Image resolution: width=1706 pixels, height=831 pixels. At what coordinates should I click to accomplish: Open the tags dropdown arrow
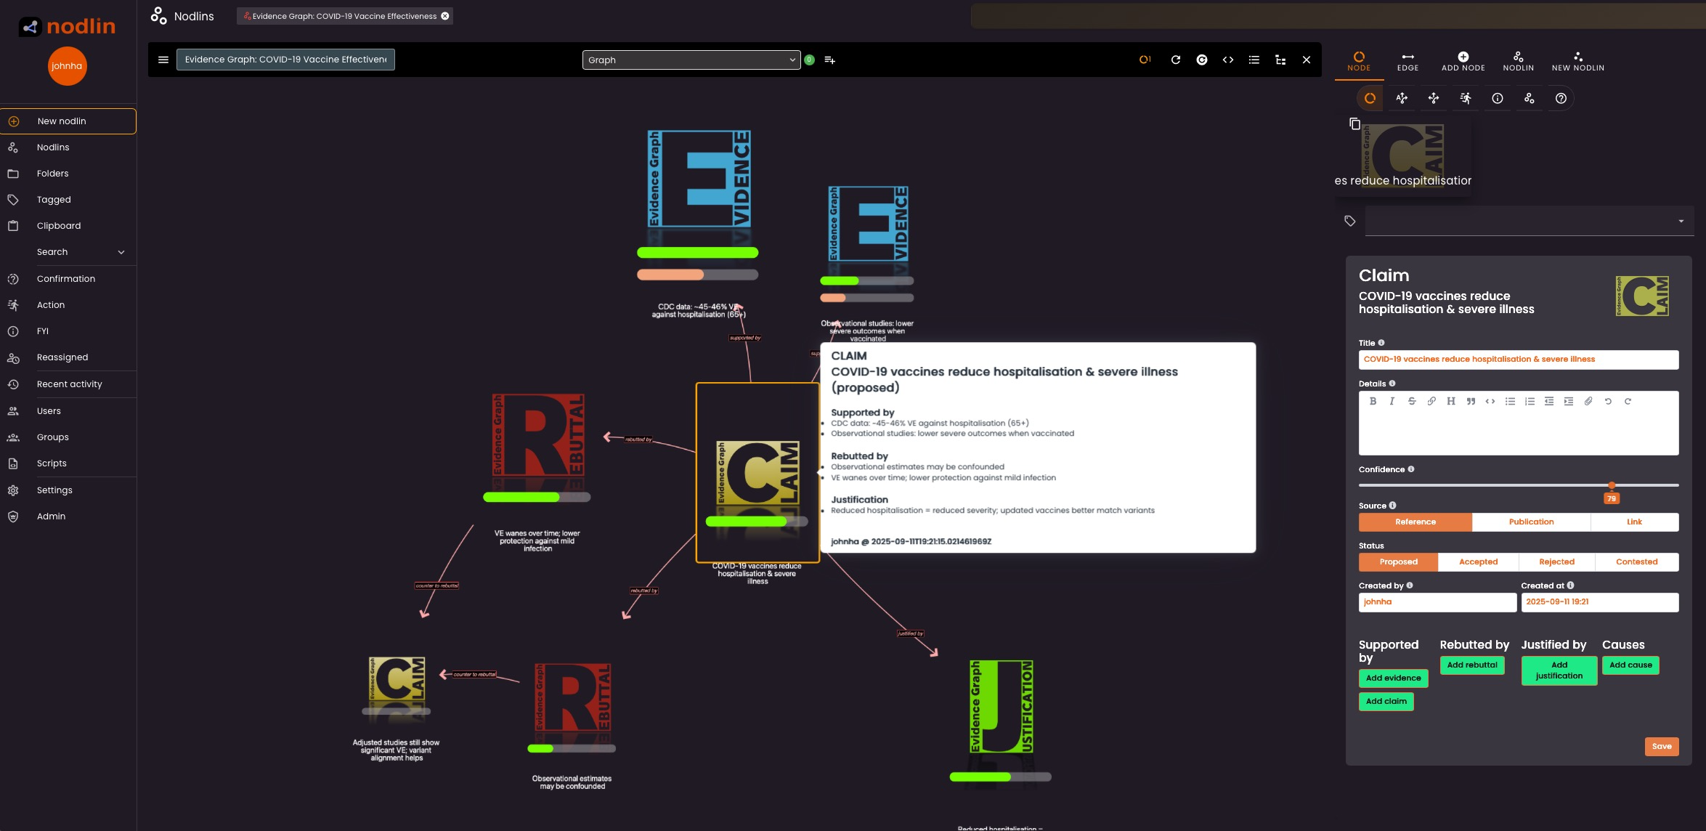1681,221
